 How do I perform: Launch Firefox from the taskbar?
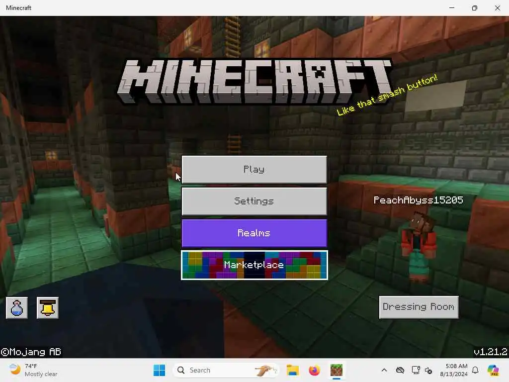coord(315,370)
